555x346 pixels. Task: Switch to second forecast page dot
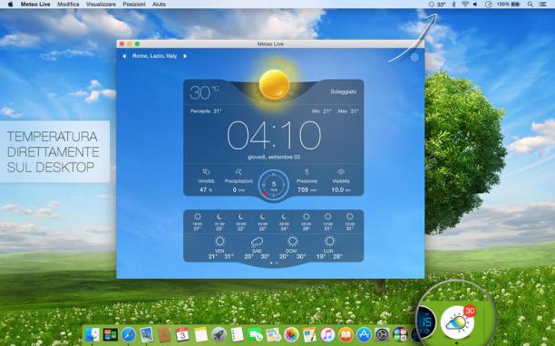277,264
